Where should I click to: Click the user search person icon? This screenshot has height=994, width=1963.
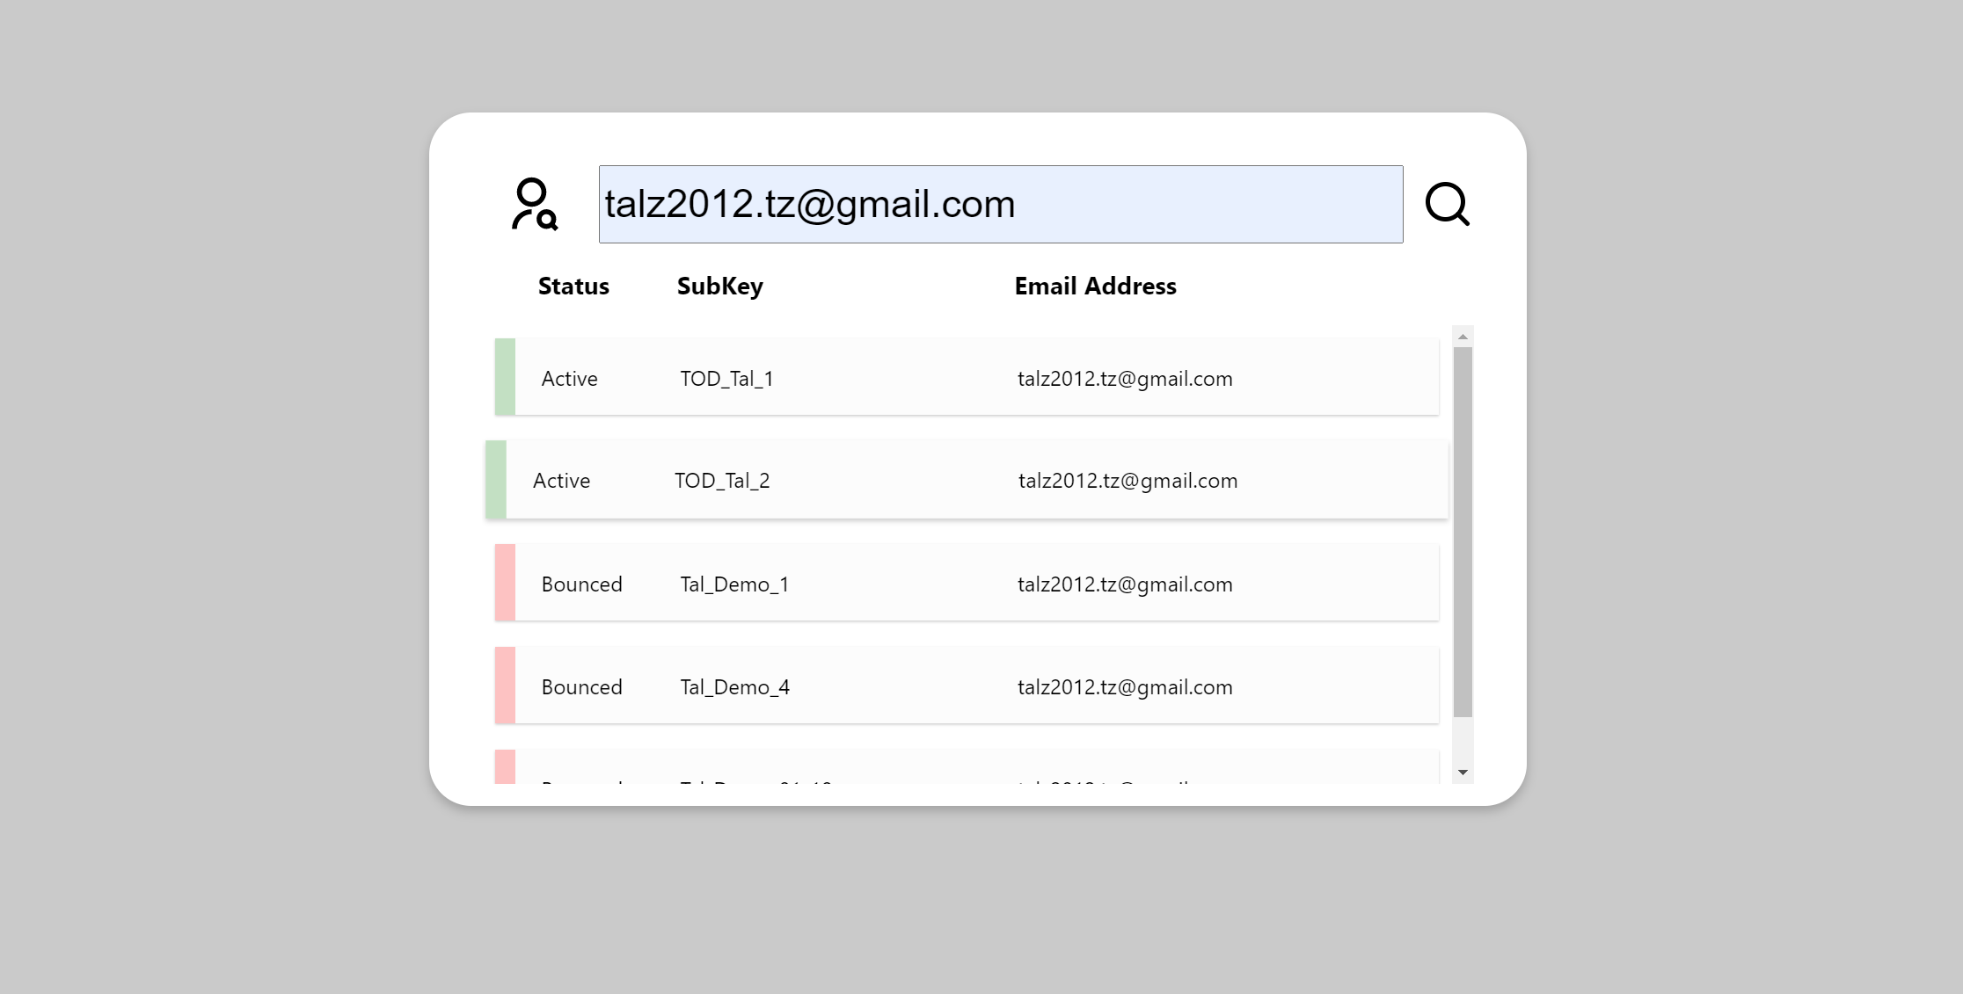click(x=535, y=204)
